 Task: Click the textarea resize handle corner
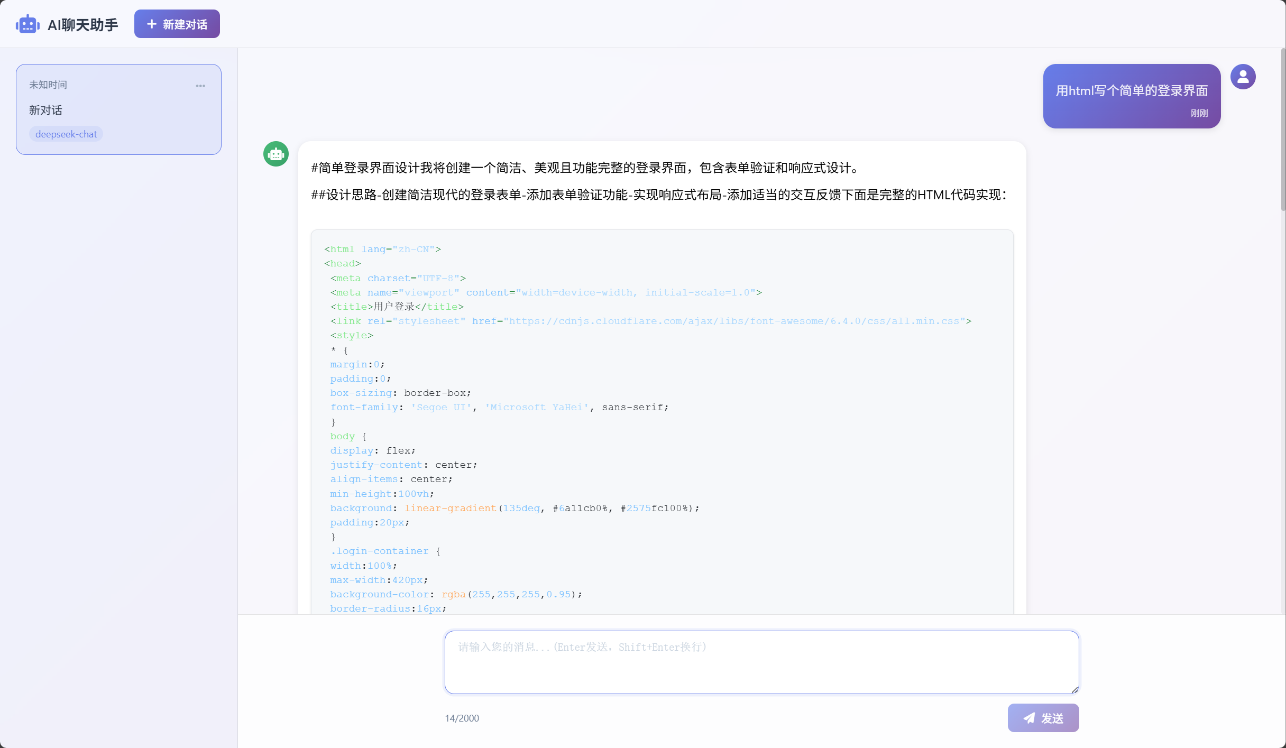coord(1074,690)
